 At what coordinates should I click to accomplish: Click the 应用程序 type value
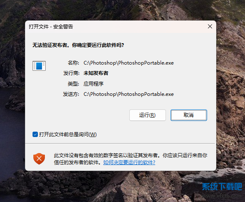pos(93,84)
